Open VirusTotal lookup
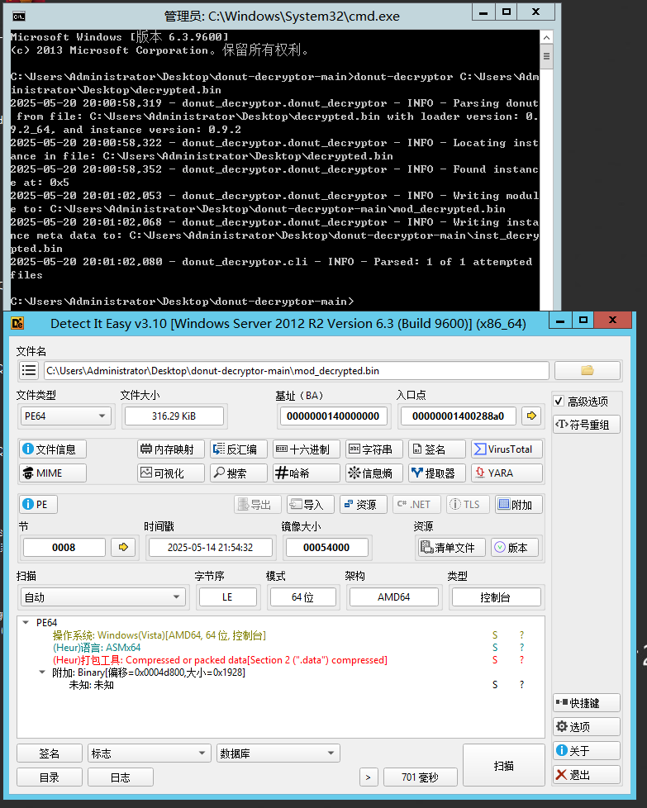Viewport: 647px width, 808px height. pyautogui.click(x=507, y=449)
